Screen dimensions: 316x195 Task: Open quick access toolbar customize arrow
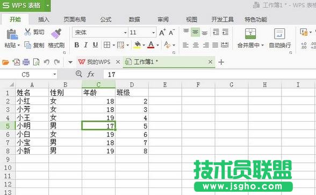coord(70,62)
